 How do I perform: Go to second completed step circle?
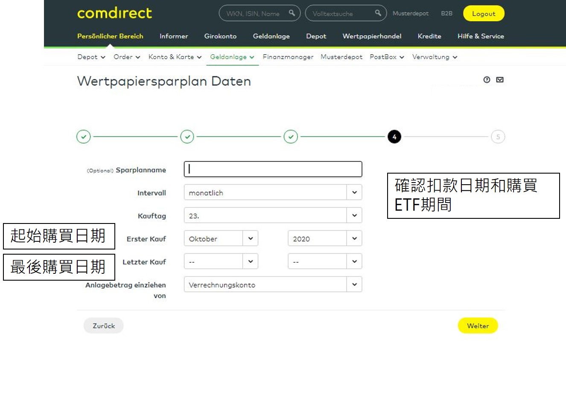(x=187, y=137)
